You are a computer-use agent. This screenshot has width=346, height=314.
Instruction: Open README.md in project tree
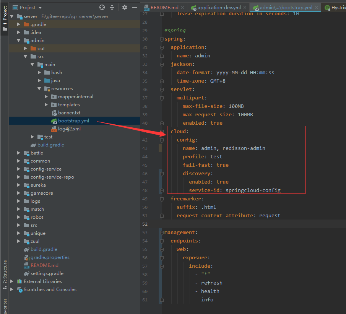pyautogui.click(x=44, y=265)
